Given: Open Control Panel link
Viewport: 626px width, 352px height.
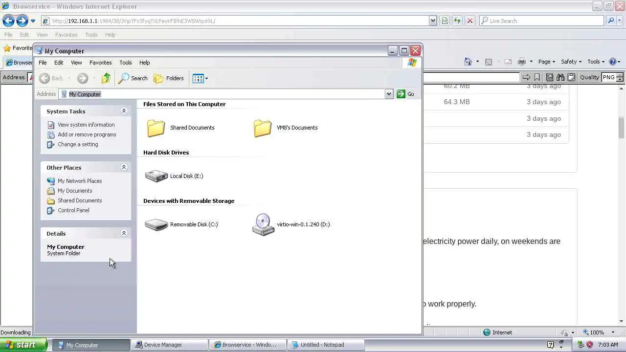Looking at the screenshot, I should tap(73, 210).
